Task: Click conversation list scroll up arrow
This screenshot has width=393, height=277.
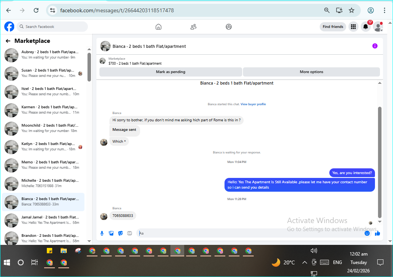Action: click(x=89, y=49)
